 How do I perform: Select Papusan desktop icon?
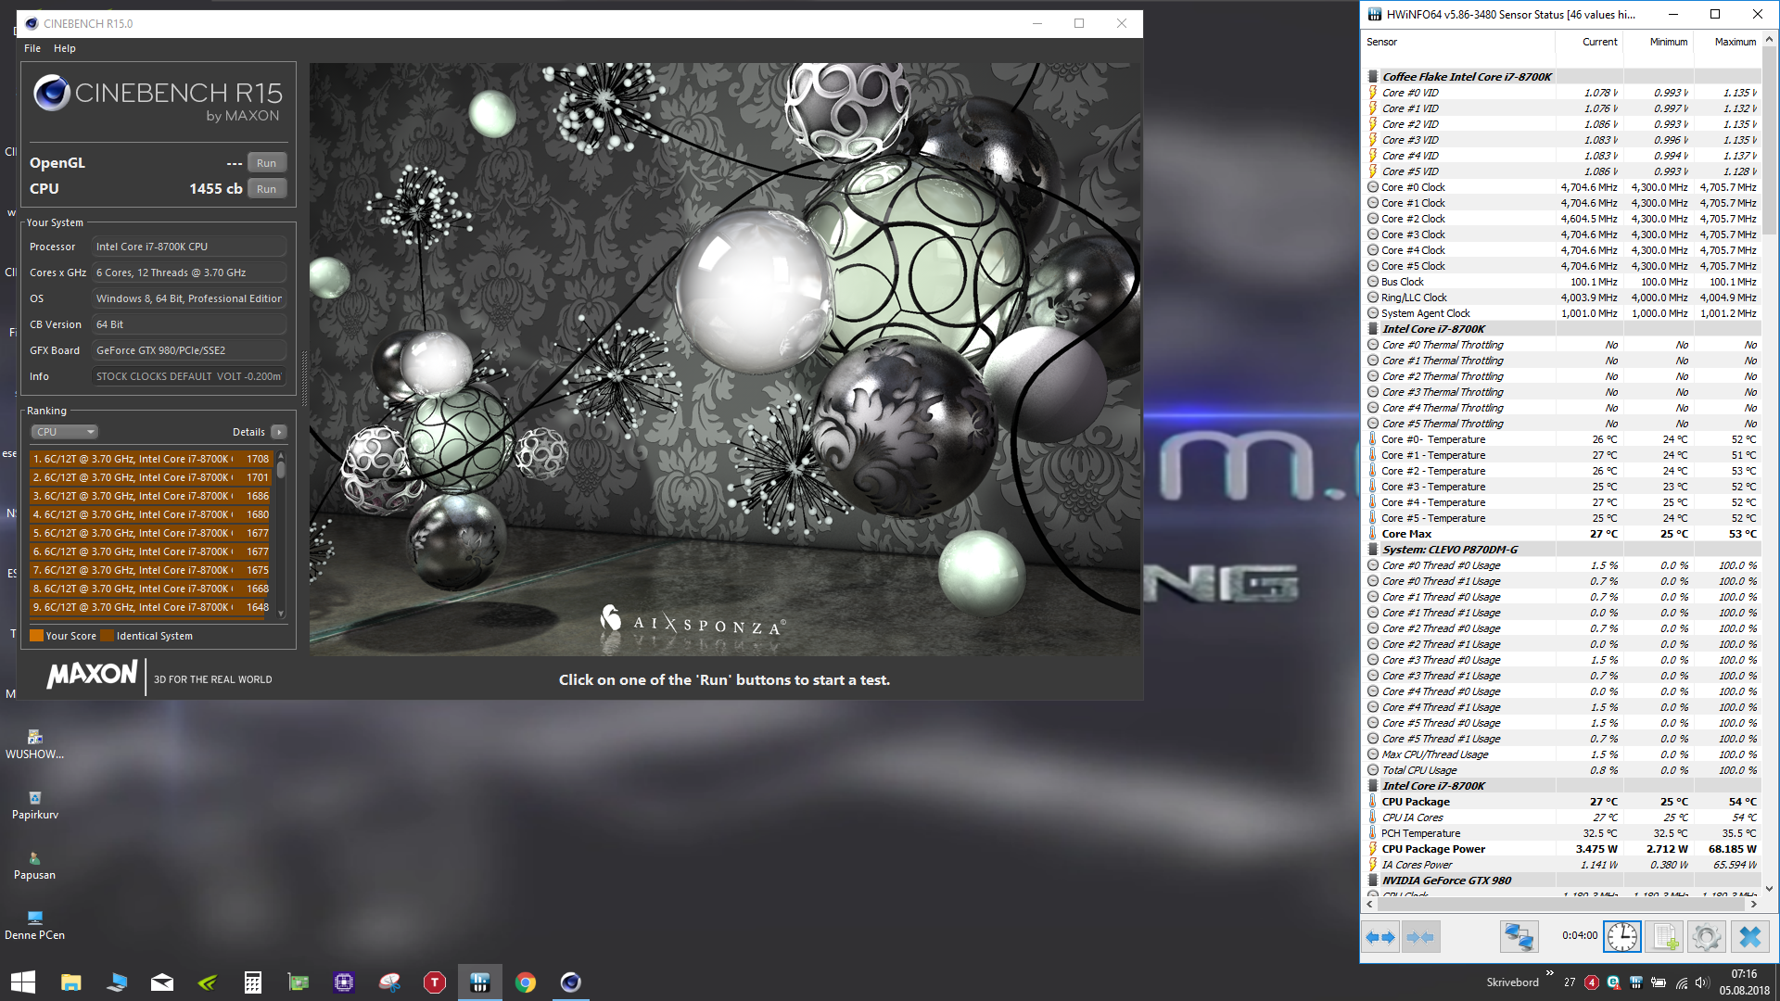pyautogui.click(x=35, y=866)
